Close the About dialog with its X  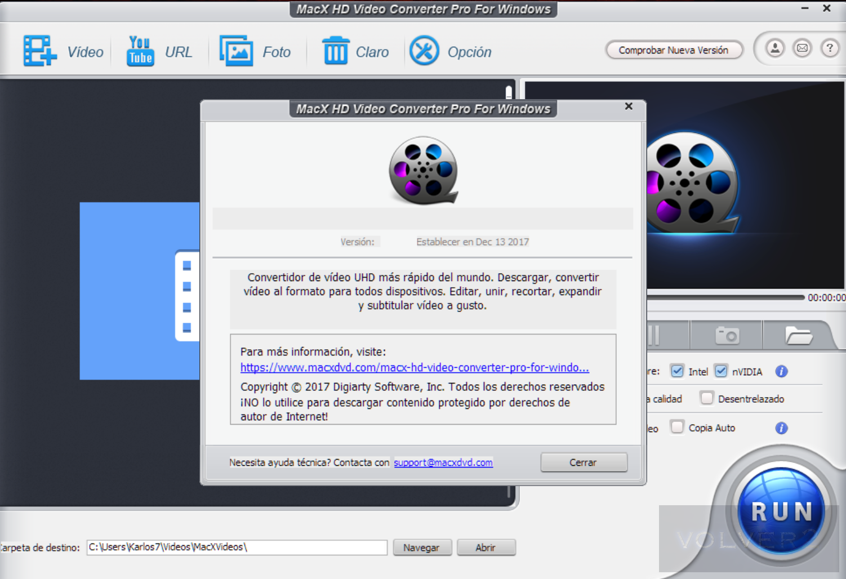click(629, 106)
